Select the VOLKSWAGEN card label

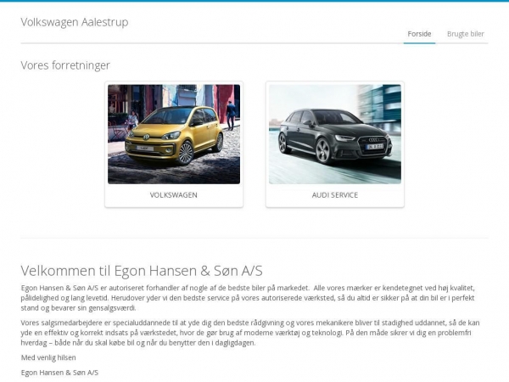pyautogui.click(x=174, y=195)
